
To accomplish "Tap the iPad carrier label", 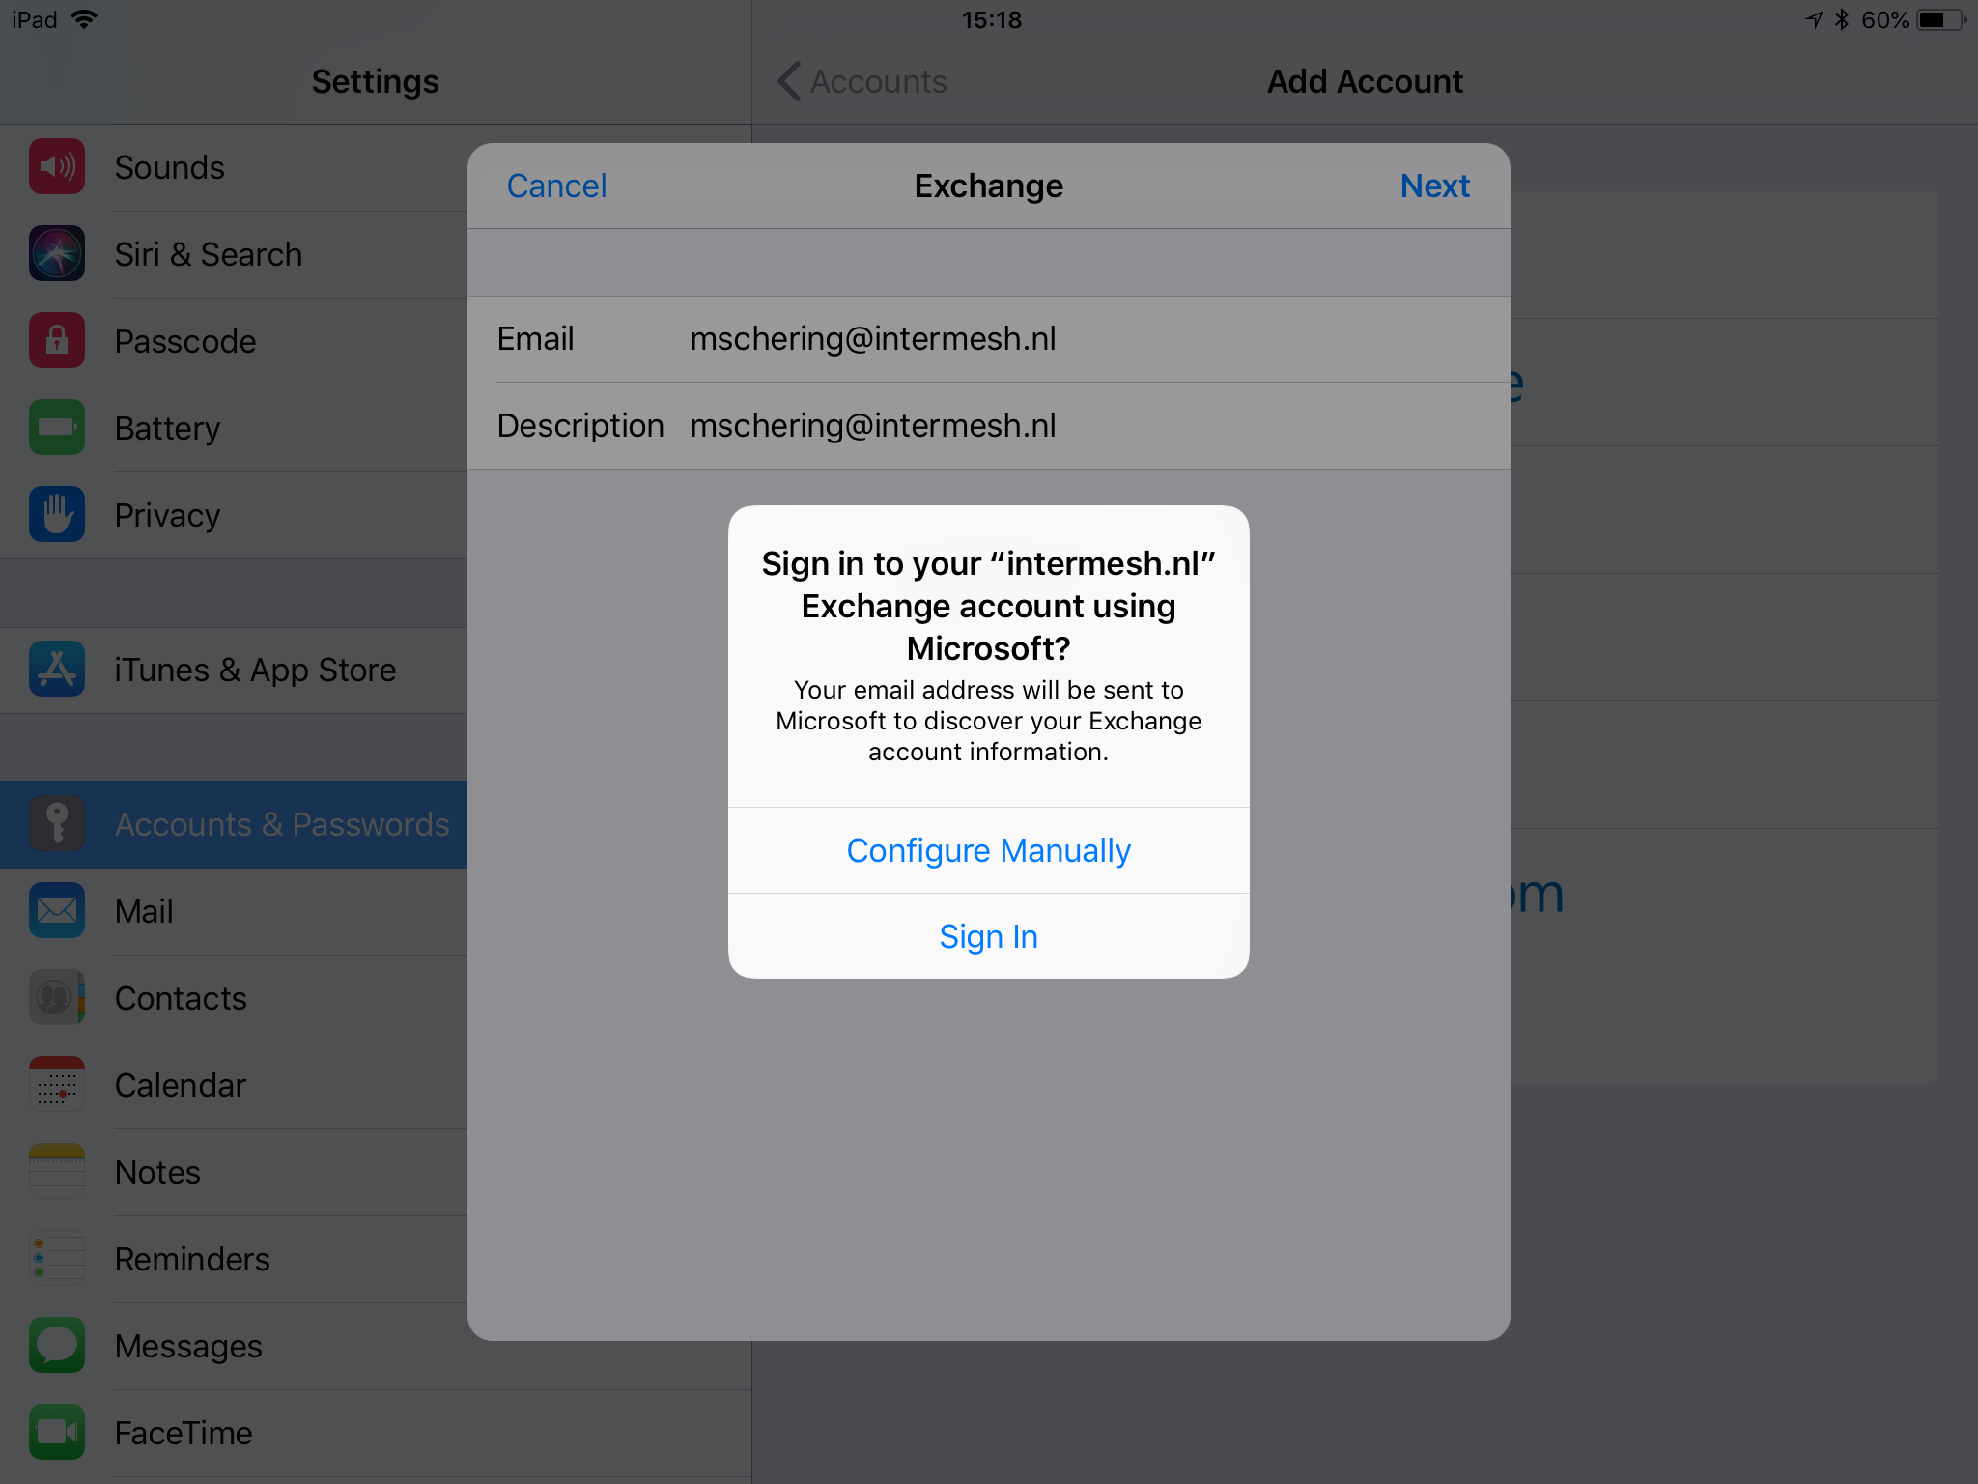I will click(35, 19).
